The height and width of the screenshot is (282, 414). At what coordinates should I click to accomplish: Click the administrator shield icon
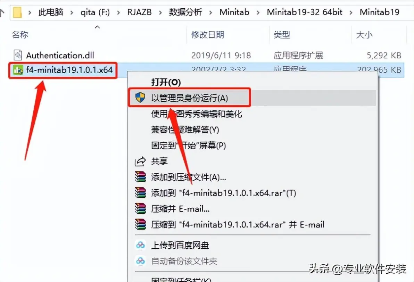pyautogui.click(x=140, y=98)
